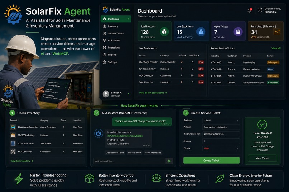Select Restocking in the sidebar
Image resolution: width=289 pixels, height=192 pixels.
(x=115, y=48)
